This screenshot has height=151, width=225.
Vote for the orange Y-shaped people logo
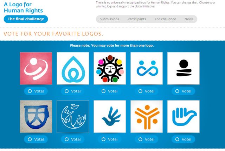click(x=147, y=139)
